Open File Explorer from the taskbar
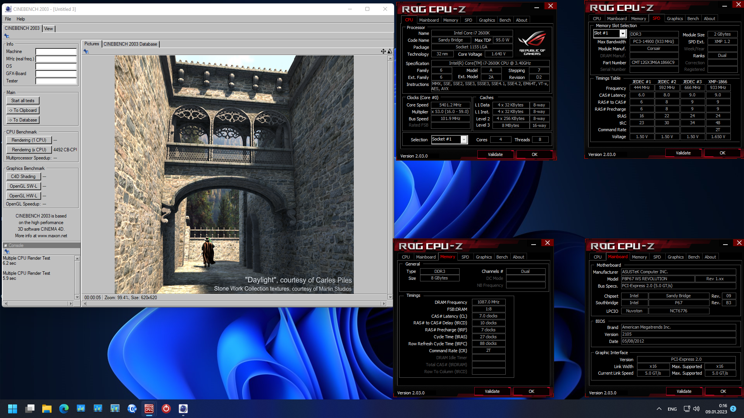 [47, 409]
